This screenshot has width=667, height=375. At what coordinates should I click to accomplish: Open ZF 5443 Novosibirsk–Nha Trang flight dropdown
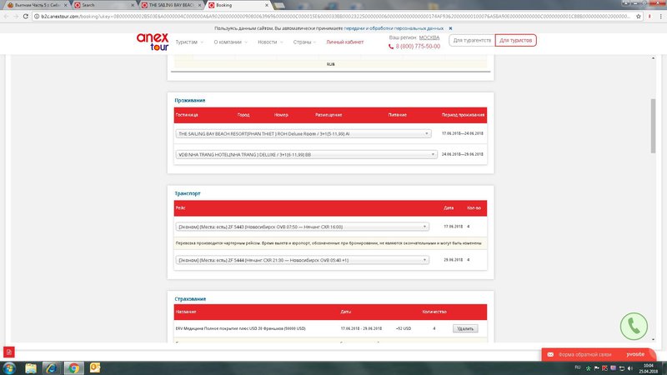427,227
